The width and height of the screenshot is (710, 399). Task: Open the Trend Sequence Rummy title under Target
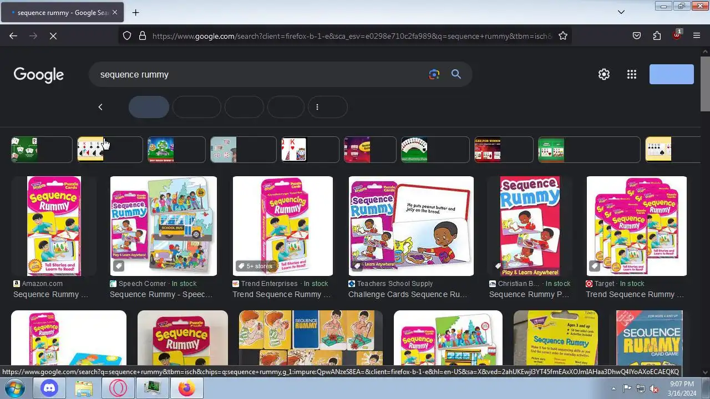(635, 294)
